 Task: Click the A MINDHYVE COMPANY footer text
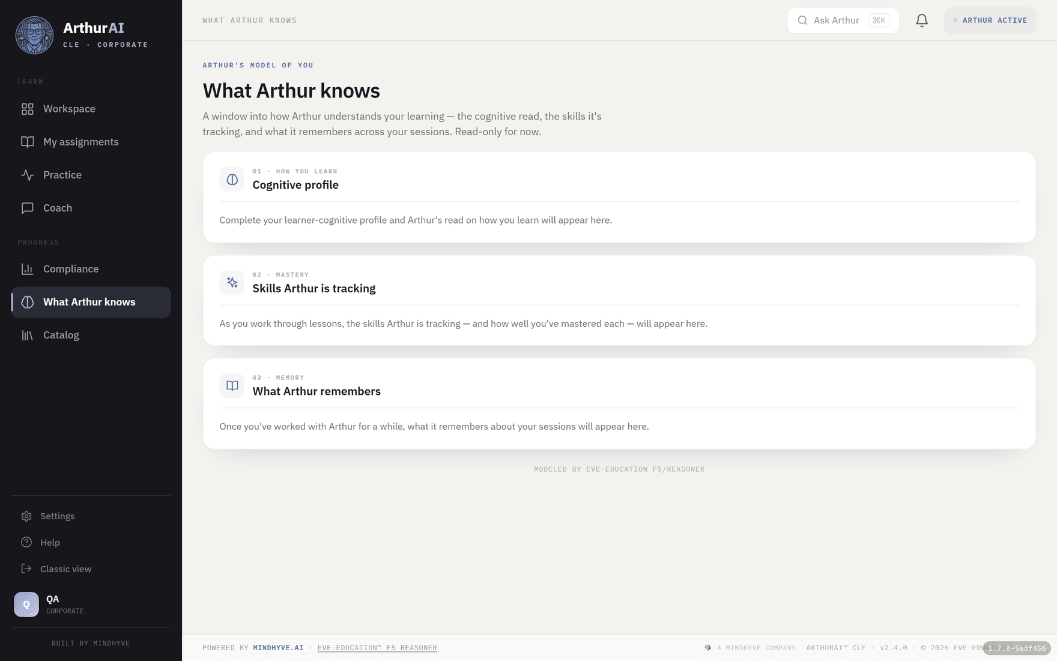click(x=756, y=648)
